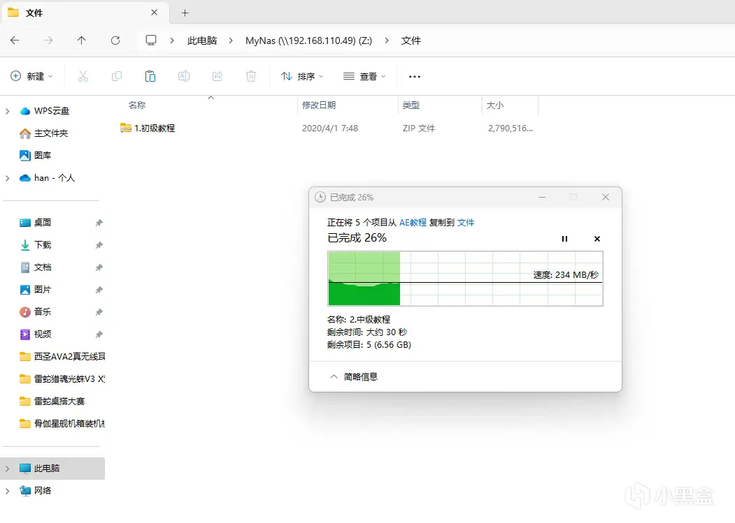Select the 1.初级教程 ZIP file
This screenshot has height=523, width=735.
click(x=155, y=128)
